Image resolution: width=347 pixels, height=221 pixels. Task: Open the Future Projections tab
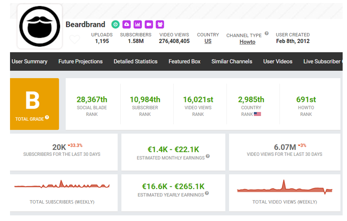pos(81,61)
